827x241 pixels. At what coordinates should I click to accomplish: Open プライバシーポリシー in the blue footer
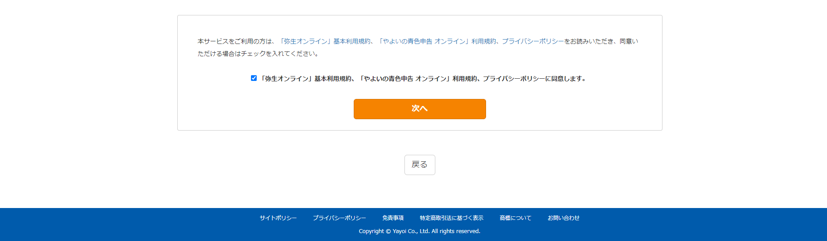[x=339, y=218]
